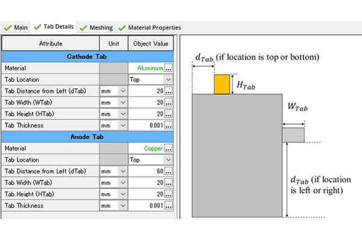
Task: Edit Cathode Tab Thickness value 0.001
Action: [147, 125]
